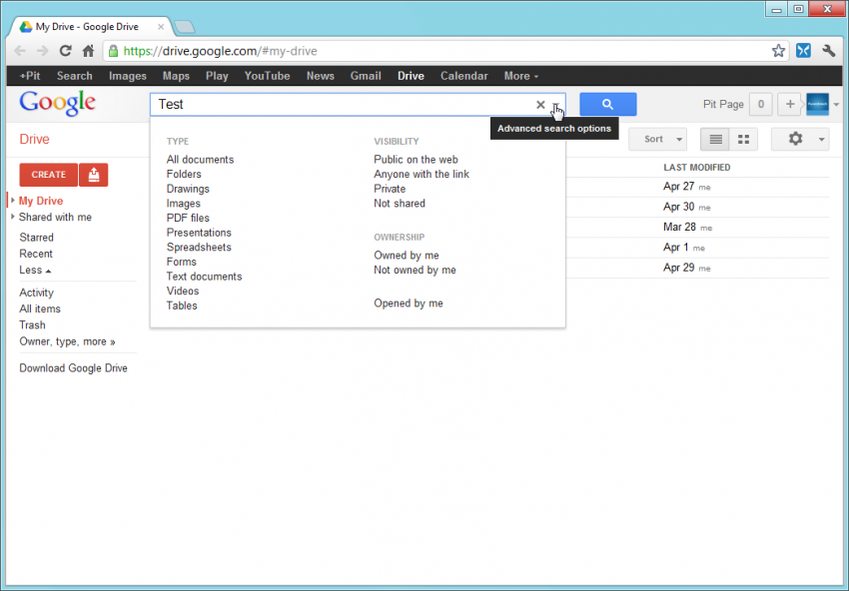Image resolution: width=849 pixels, height=591 pixels.
Task: Open Calendar in the Google bar
Action: (464, 76)
